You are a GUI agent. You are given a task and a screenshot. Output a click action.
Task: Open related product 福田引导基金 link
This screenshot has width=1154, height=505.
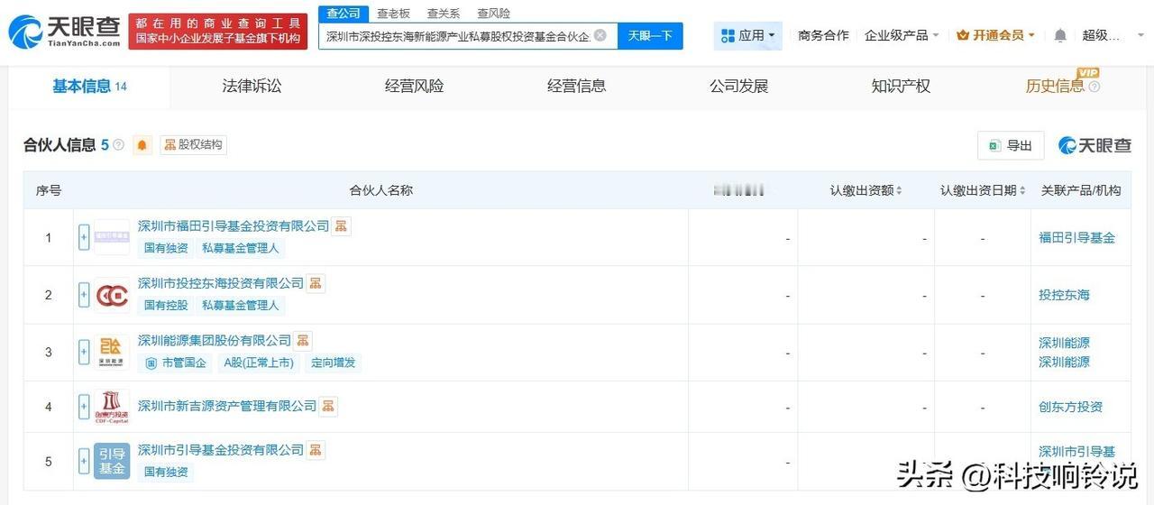1076,238
